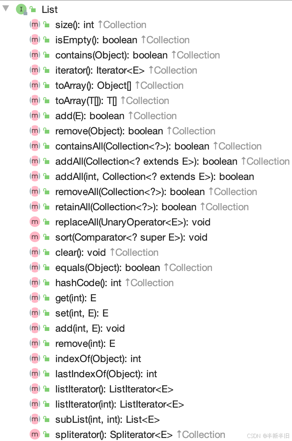Click the public lock icon beside isEmpty()
The image size is (292, 441).
47,40
